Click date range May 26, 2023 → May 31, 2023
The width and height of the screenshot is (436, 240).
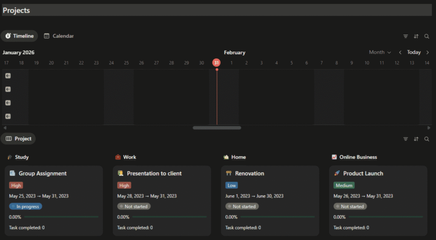363,196
